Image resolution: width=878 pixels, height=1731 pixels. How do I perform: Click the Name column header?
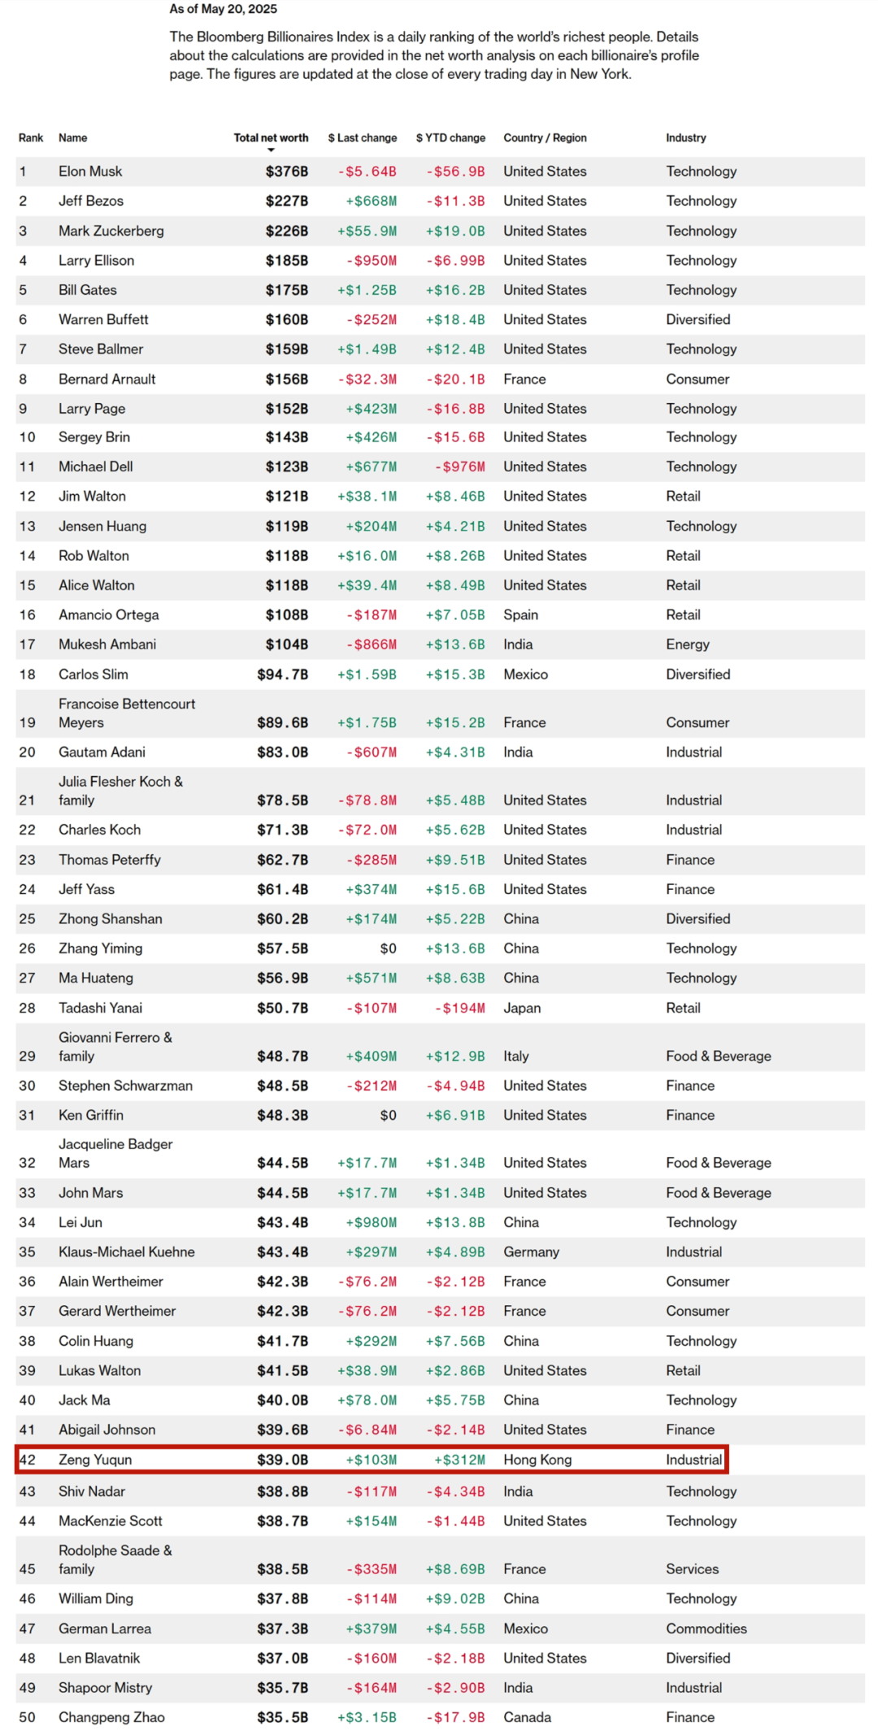[72, 138]
